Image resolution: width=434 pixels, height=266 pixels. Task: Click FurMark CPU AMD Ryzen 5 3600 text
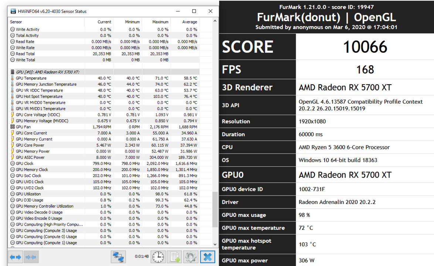344,147
